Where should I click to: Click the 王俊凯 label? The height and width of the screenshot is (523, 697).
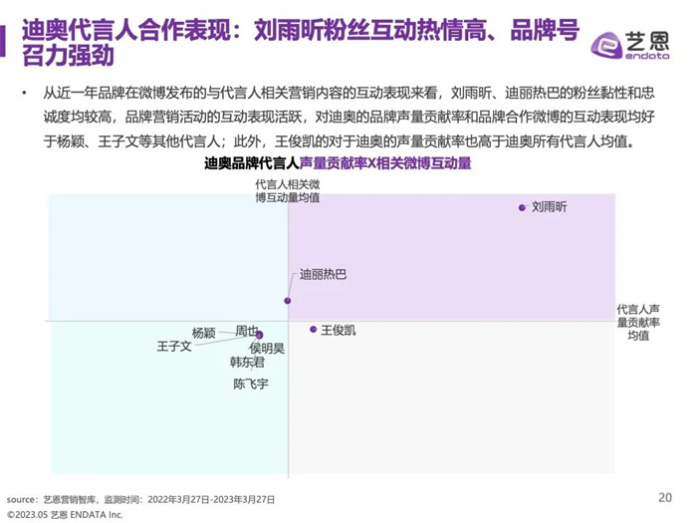pyautogui.click(x=339, y=330)
